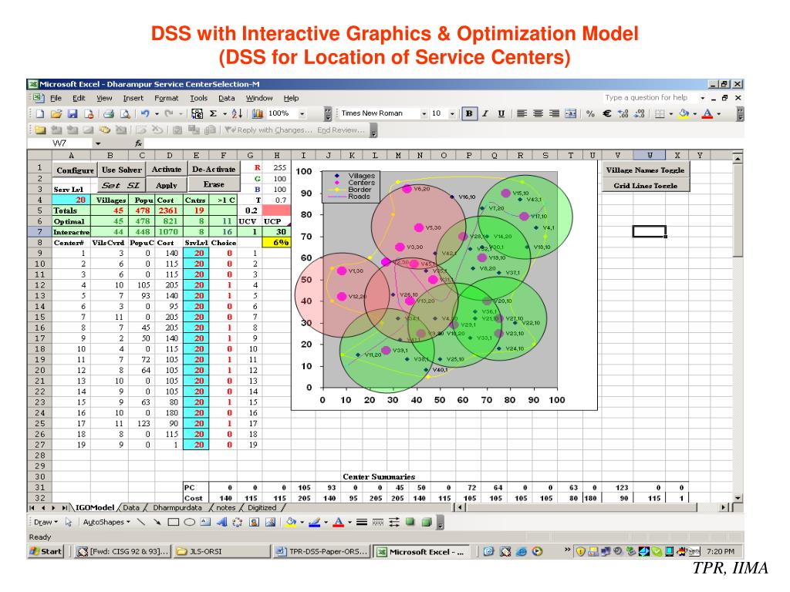Select the Rectangle drawing tool
The height and width of the screenshot is (592, 790).
pos(174,522)
